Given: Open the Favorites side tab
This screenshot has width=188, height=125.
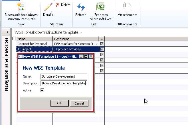Looking at the screenshot, I should tap(6, 46).
